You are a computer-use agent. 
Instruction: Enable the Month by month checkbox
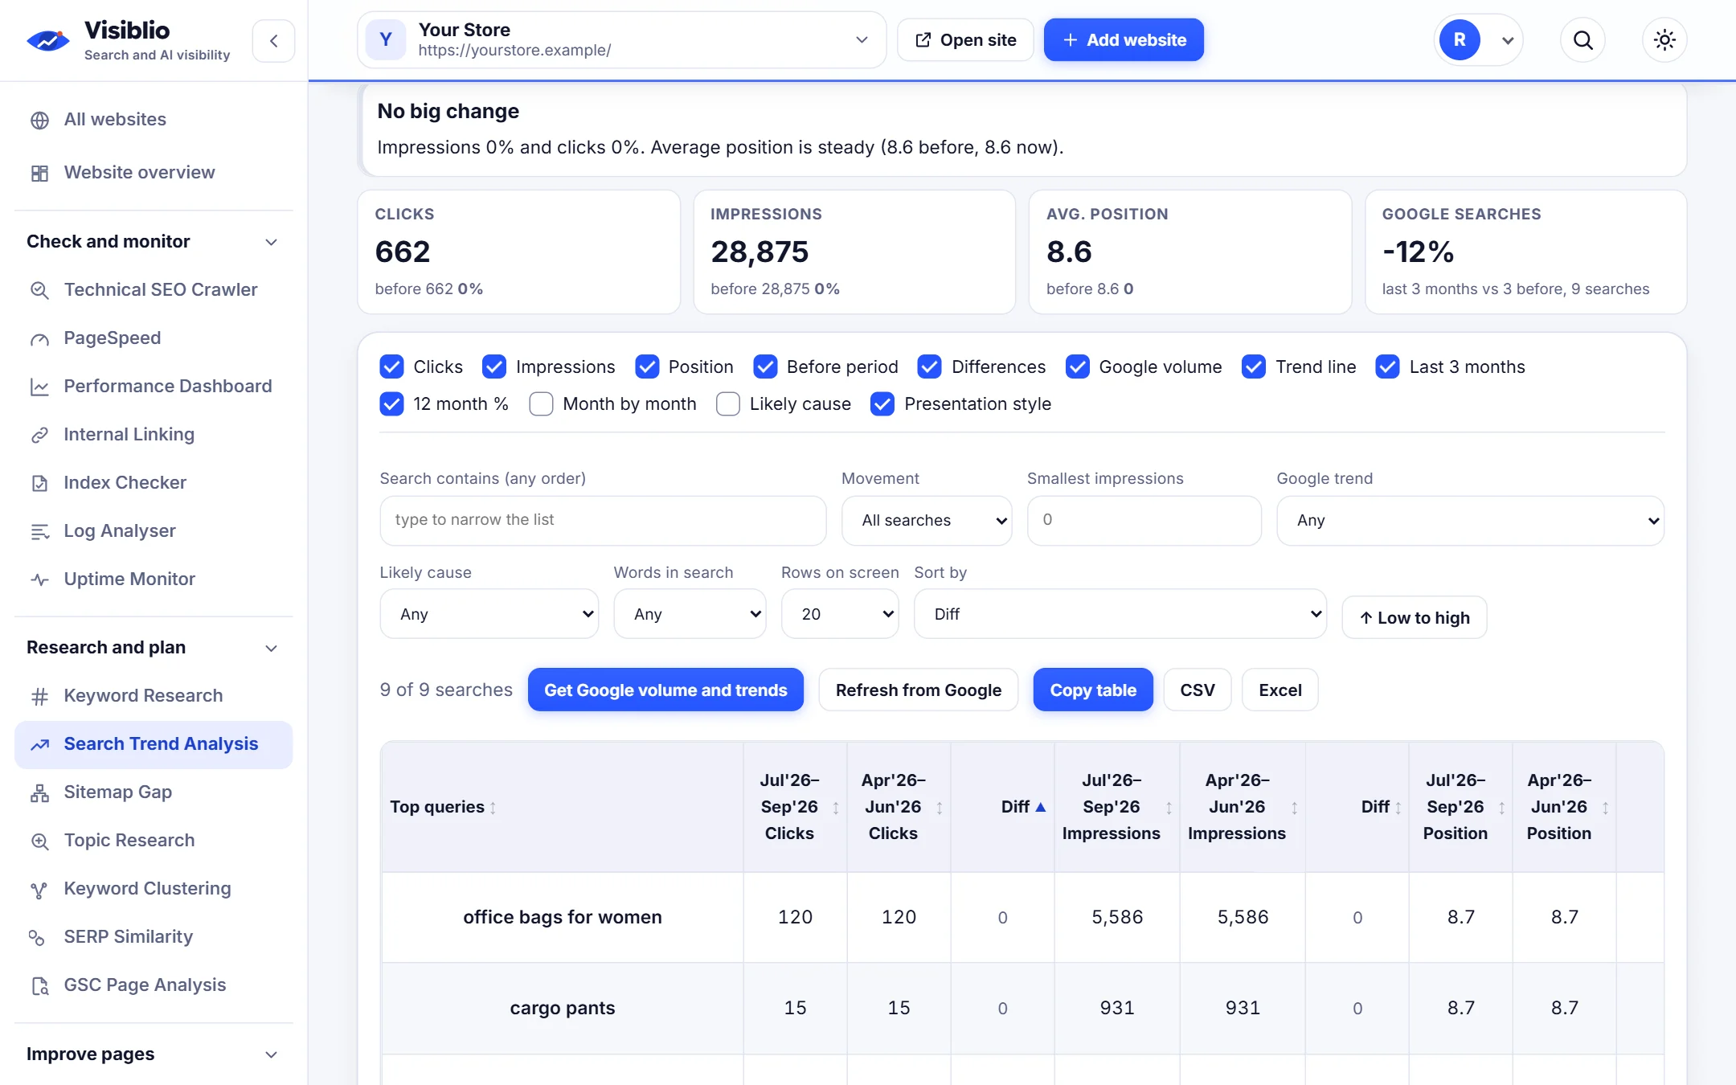[541, 404]
